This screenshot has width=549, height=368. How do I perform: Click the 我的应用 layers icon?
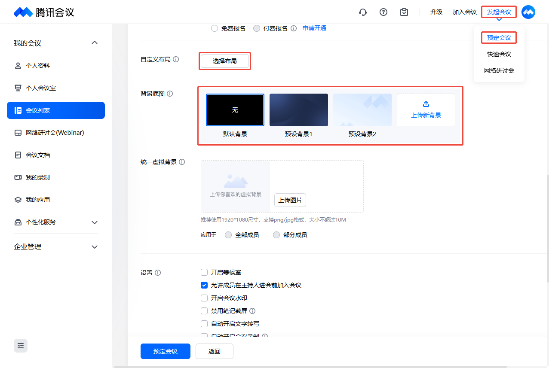(18, 200)
